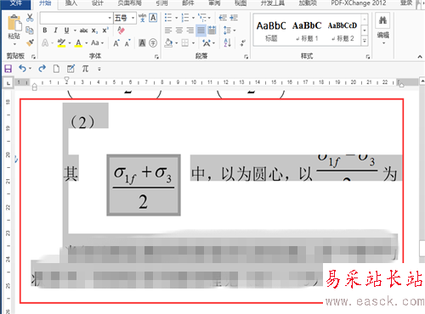The image size is (425, 314).
Task: Open text highlight color yellow swatch
Action: pos(61,43)
